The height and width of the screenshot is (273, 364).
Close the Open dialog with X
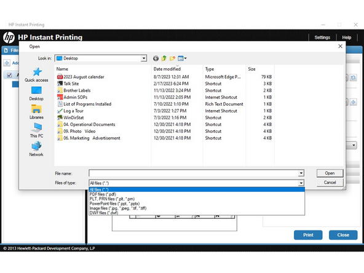[340, 46]
